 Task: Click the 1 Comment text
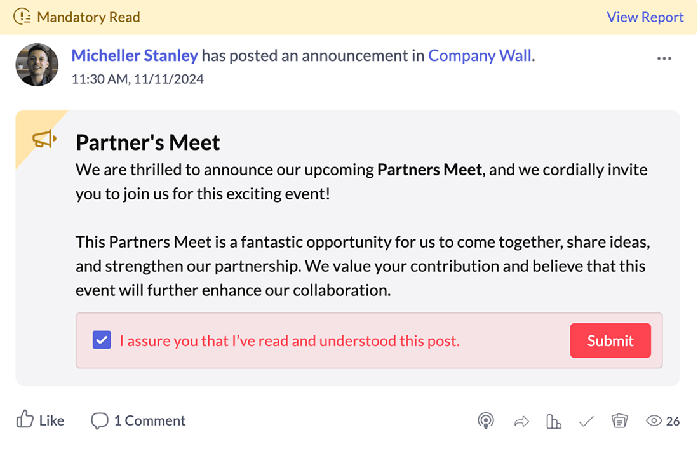[150, 420]
